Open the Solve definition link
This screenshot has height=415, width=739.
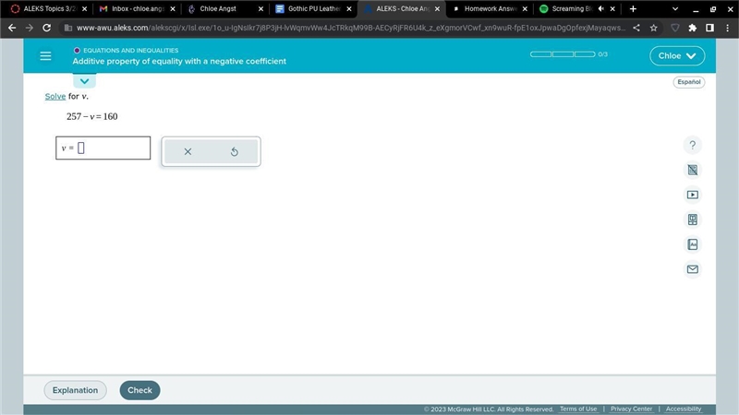coord(55,96)
